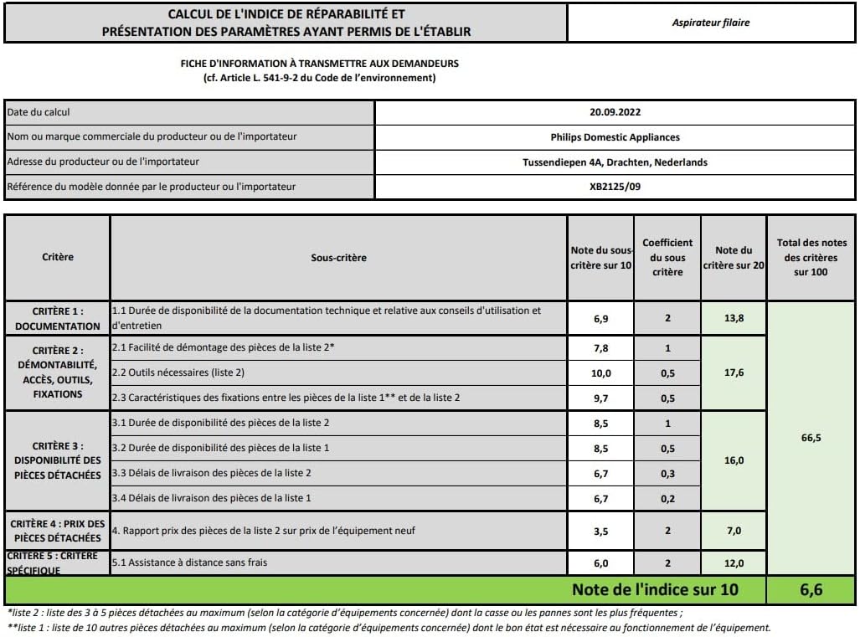Click the model reference XB2125/09
The height and width of the screenshot is (637, 860).
pos(615,188)
